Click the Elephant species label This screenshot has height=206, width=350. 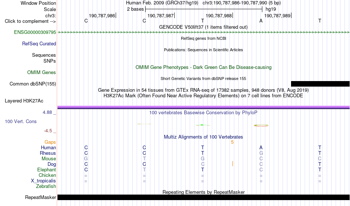[47, 170]
